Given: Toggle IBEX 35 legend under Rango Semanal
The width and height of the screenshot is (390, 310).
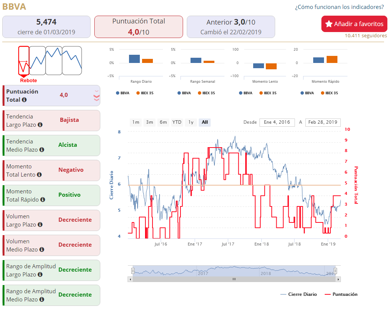Looking at the screenshot, I should pyautogui.click(x=206, y=93).
